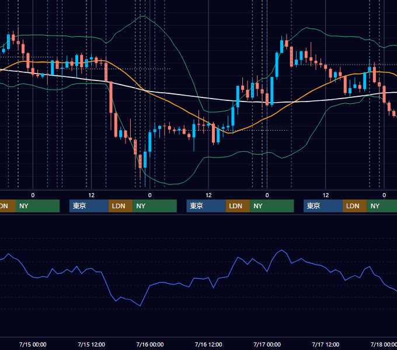
Task: Click the 7/16 12:00 date label
Action: click(x=208, y=344)
